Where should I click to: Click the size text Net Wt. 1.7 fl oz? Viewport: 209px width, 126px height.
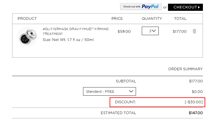(x=66, y=40)
